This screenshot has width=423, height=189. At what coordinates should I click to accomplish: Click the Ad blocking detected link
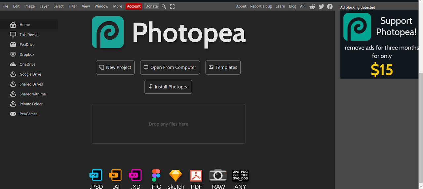point(358,7)
